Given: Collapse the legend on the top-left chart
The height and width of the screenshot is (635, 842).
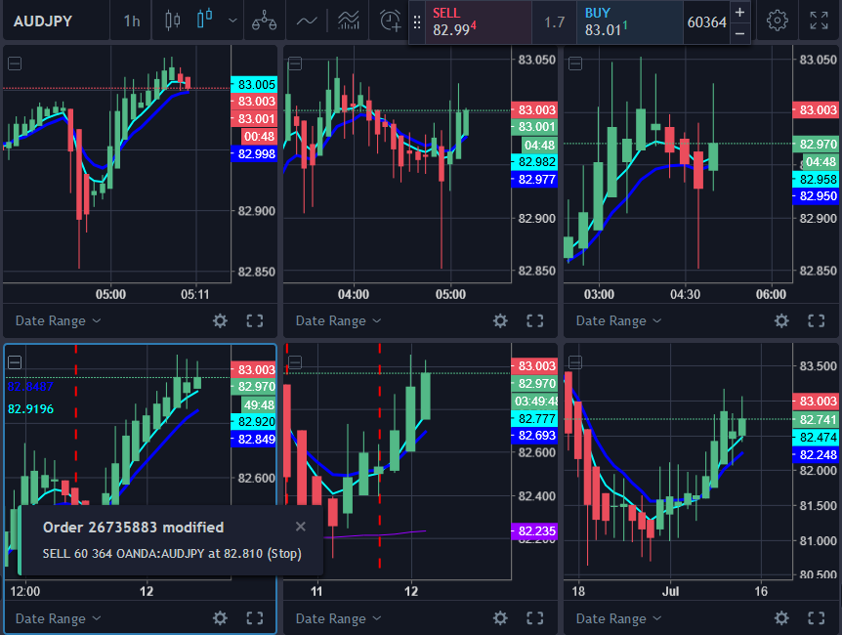Looking at the screenshot, I should click(x=15, y=63).
